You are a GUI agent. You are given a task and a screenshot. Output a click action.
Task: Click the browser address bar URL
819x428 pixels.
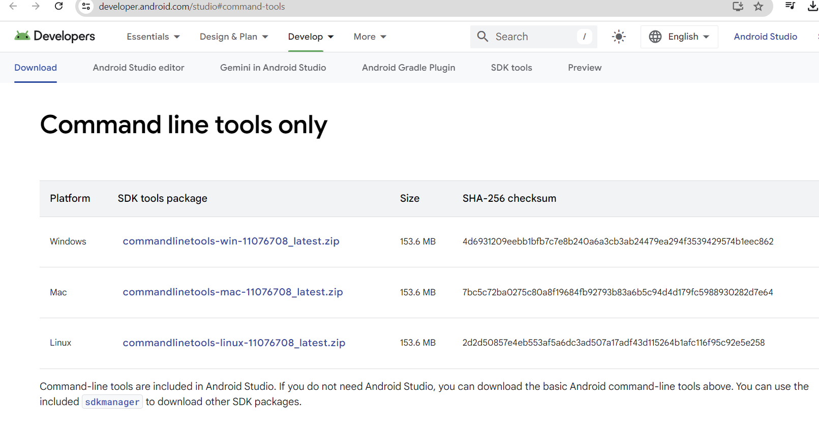click(x=192, y=7)
